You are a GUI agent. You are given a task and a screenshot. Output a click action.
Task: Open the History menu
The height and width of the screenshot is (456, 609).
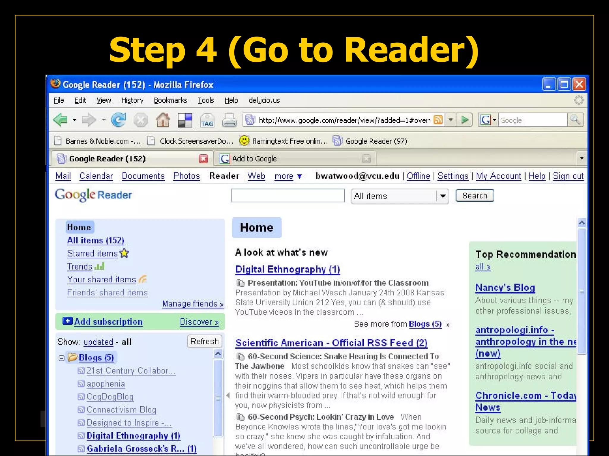[132, 100]
